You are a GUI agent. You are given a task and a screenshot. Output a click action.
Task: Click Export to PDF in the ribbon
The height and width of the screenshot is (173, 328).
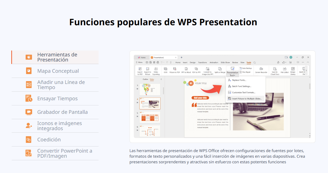[x=140, y=71]
